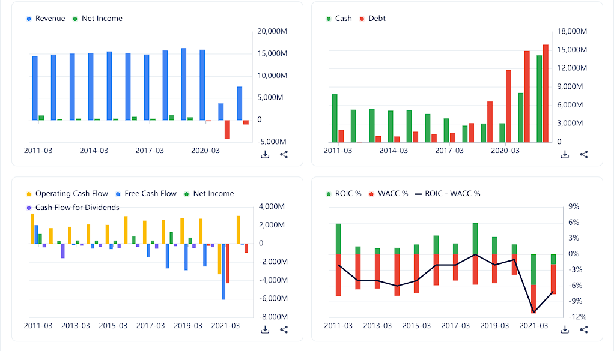
Task: Toggle the Free Cash Flow legend
Action: pos(146,193)
